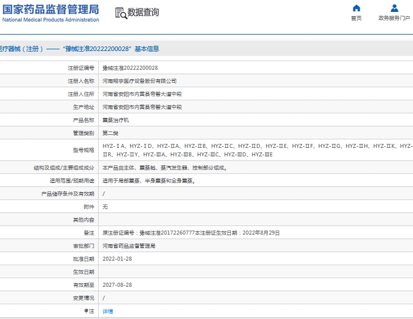Click the 适用范围/预期用途 label
This screenshot has height=319, width=413.
pos(72,181)
